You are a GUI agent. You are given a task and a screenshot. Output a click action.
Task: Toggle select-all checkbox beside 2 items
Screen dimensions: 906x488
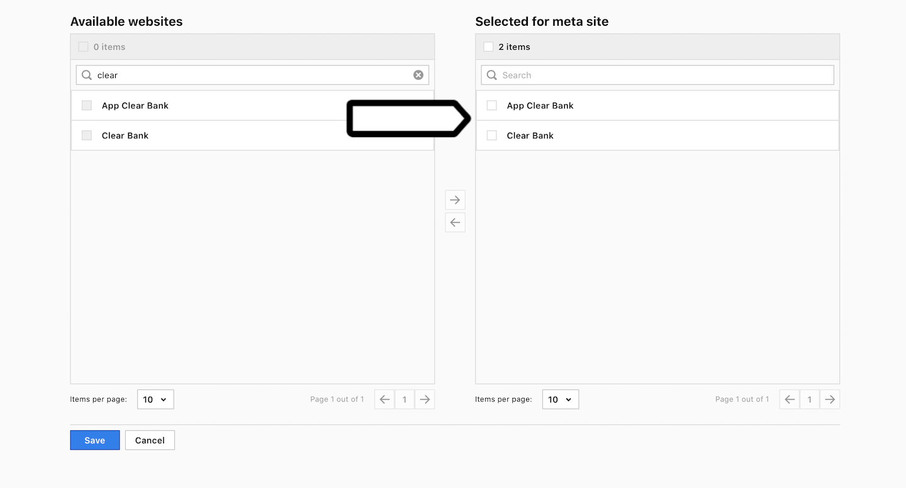pos(488,47)
